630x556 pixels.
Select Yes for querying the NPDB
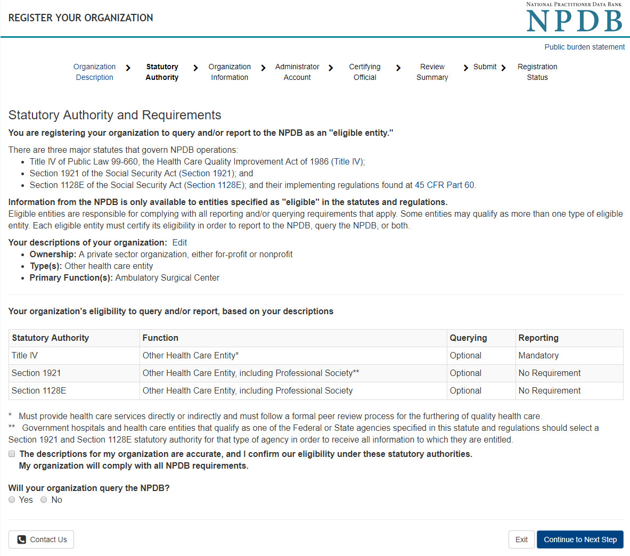12,500
